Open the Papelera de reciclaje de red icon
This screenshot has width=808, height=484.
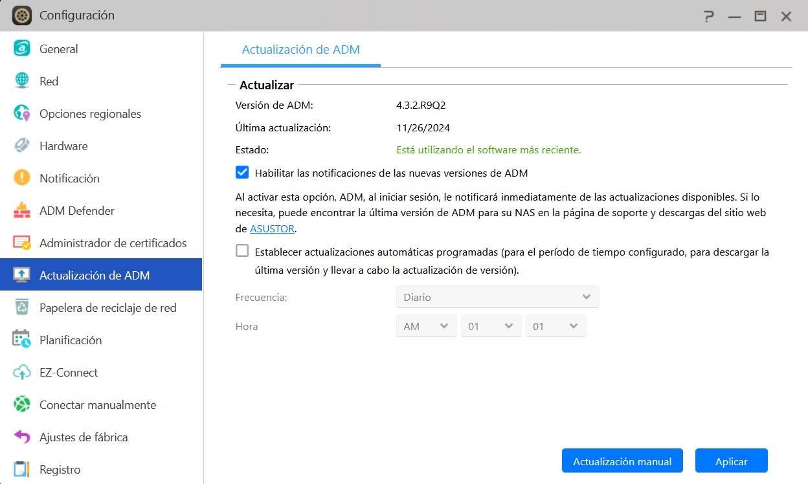[x=22, y=307]
